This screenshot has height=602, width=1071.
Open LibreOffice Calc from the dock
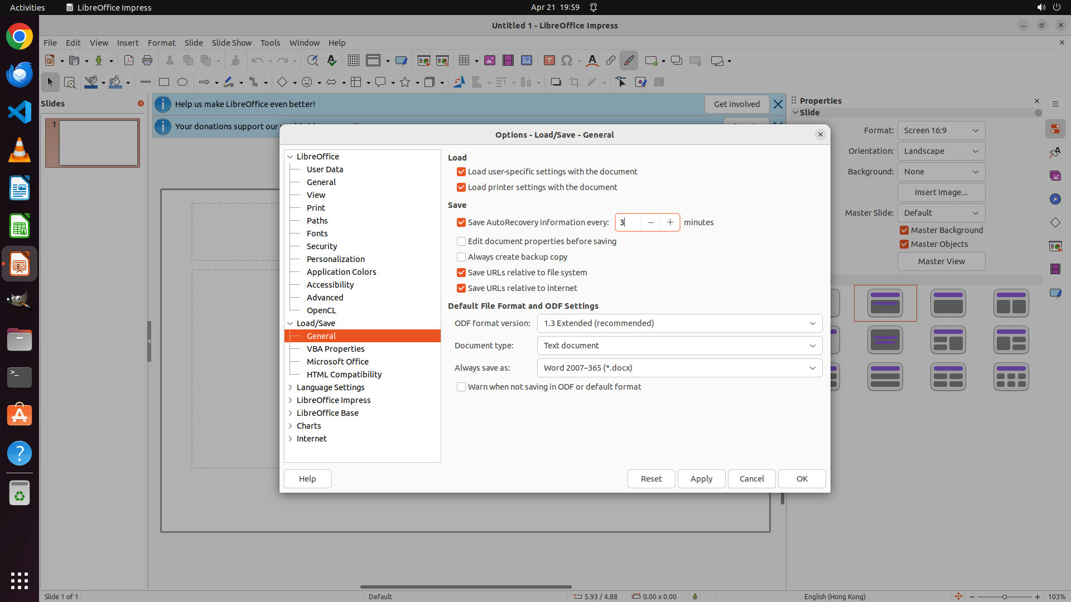tap(20, 227)
